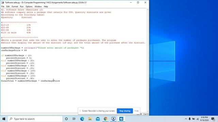Click the Stop sharing button
The width and height of the screenshot is (218, 122).
tap(125, 111)
